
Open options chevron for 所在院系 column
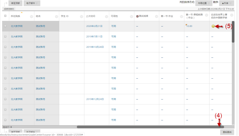click(32, 17)
